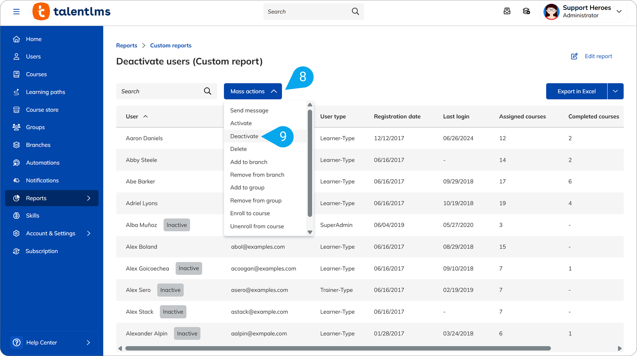Select Deactivate from the mass actions
The width and height of the screenshot is (637, 356).
(x=244, y=136)
